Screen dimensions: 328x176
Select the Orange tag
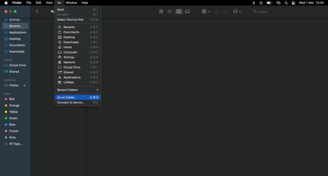click(x=15, y=106)
